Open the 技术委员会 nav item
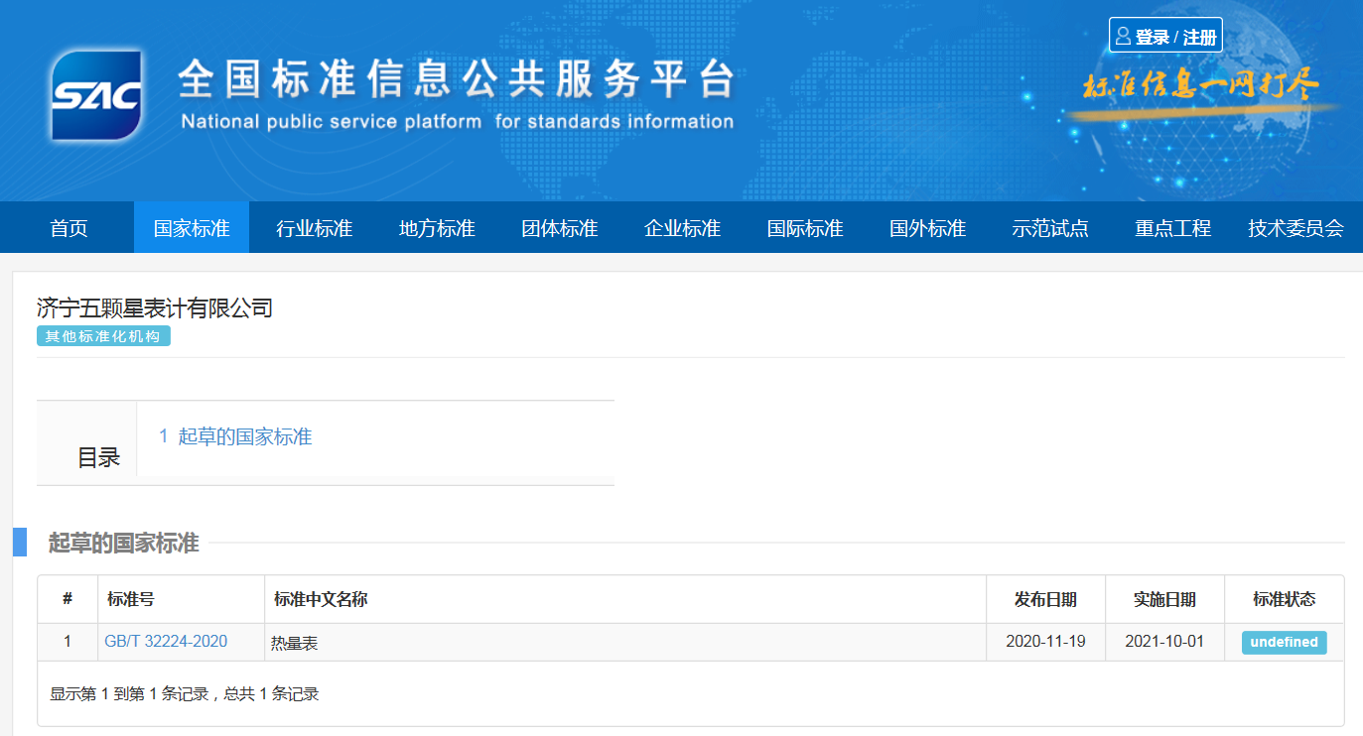1363x736 pixels. (x=1295, y=228)
